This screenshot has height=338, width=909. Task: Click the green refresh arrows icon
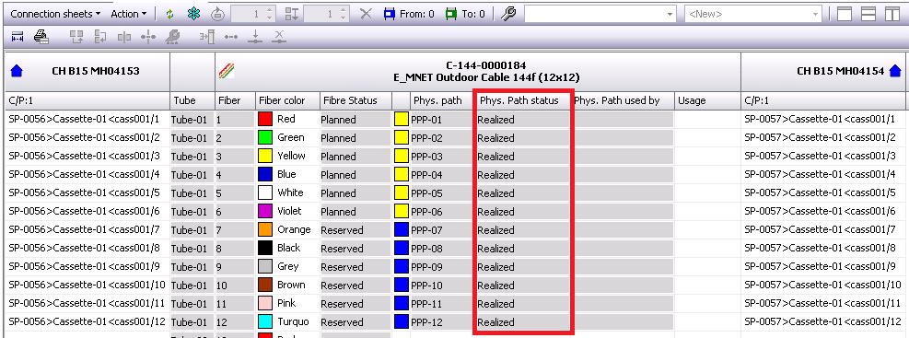click(x=169, y=14)
